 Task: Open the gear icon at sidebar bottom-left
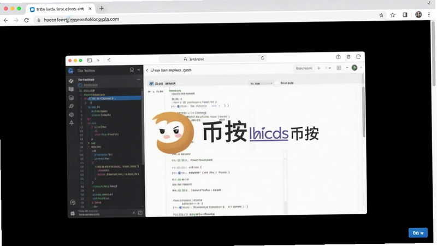tap(73, 213)
